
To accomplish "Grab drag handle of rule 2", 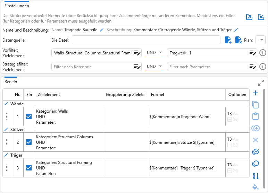I will point(7,142).
